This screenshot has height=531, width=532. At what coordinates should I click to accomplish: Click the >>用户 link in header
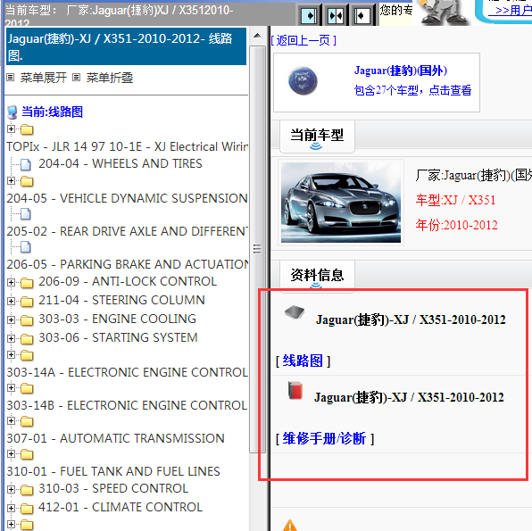tap(510, 10)
